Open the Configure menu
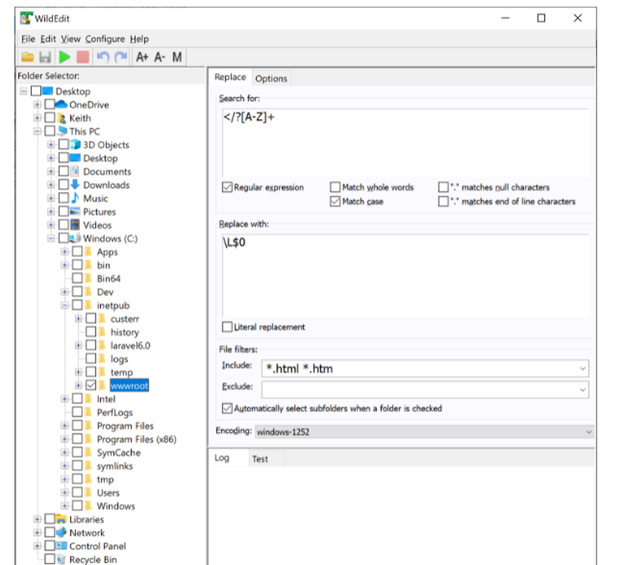The width and height of the screenshot is (624, 565). tap(105, 39)
